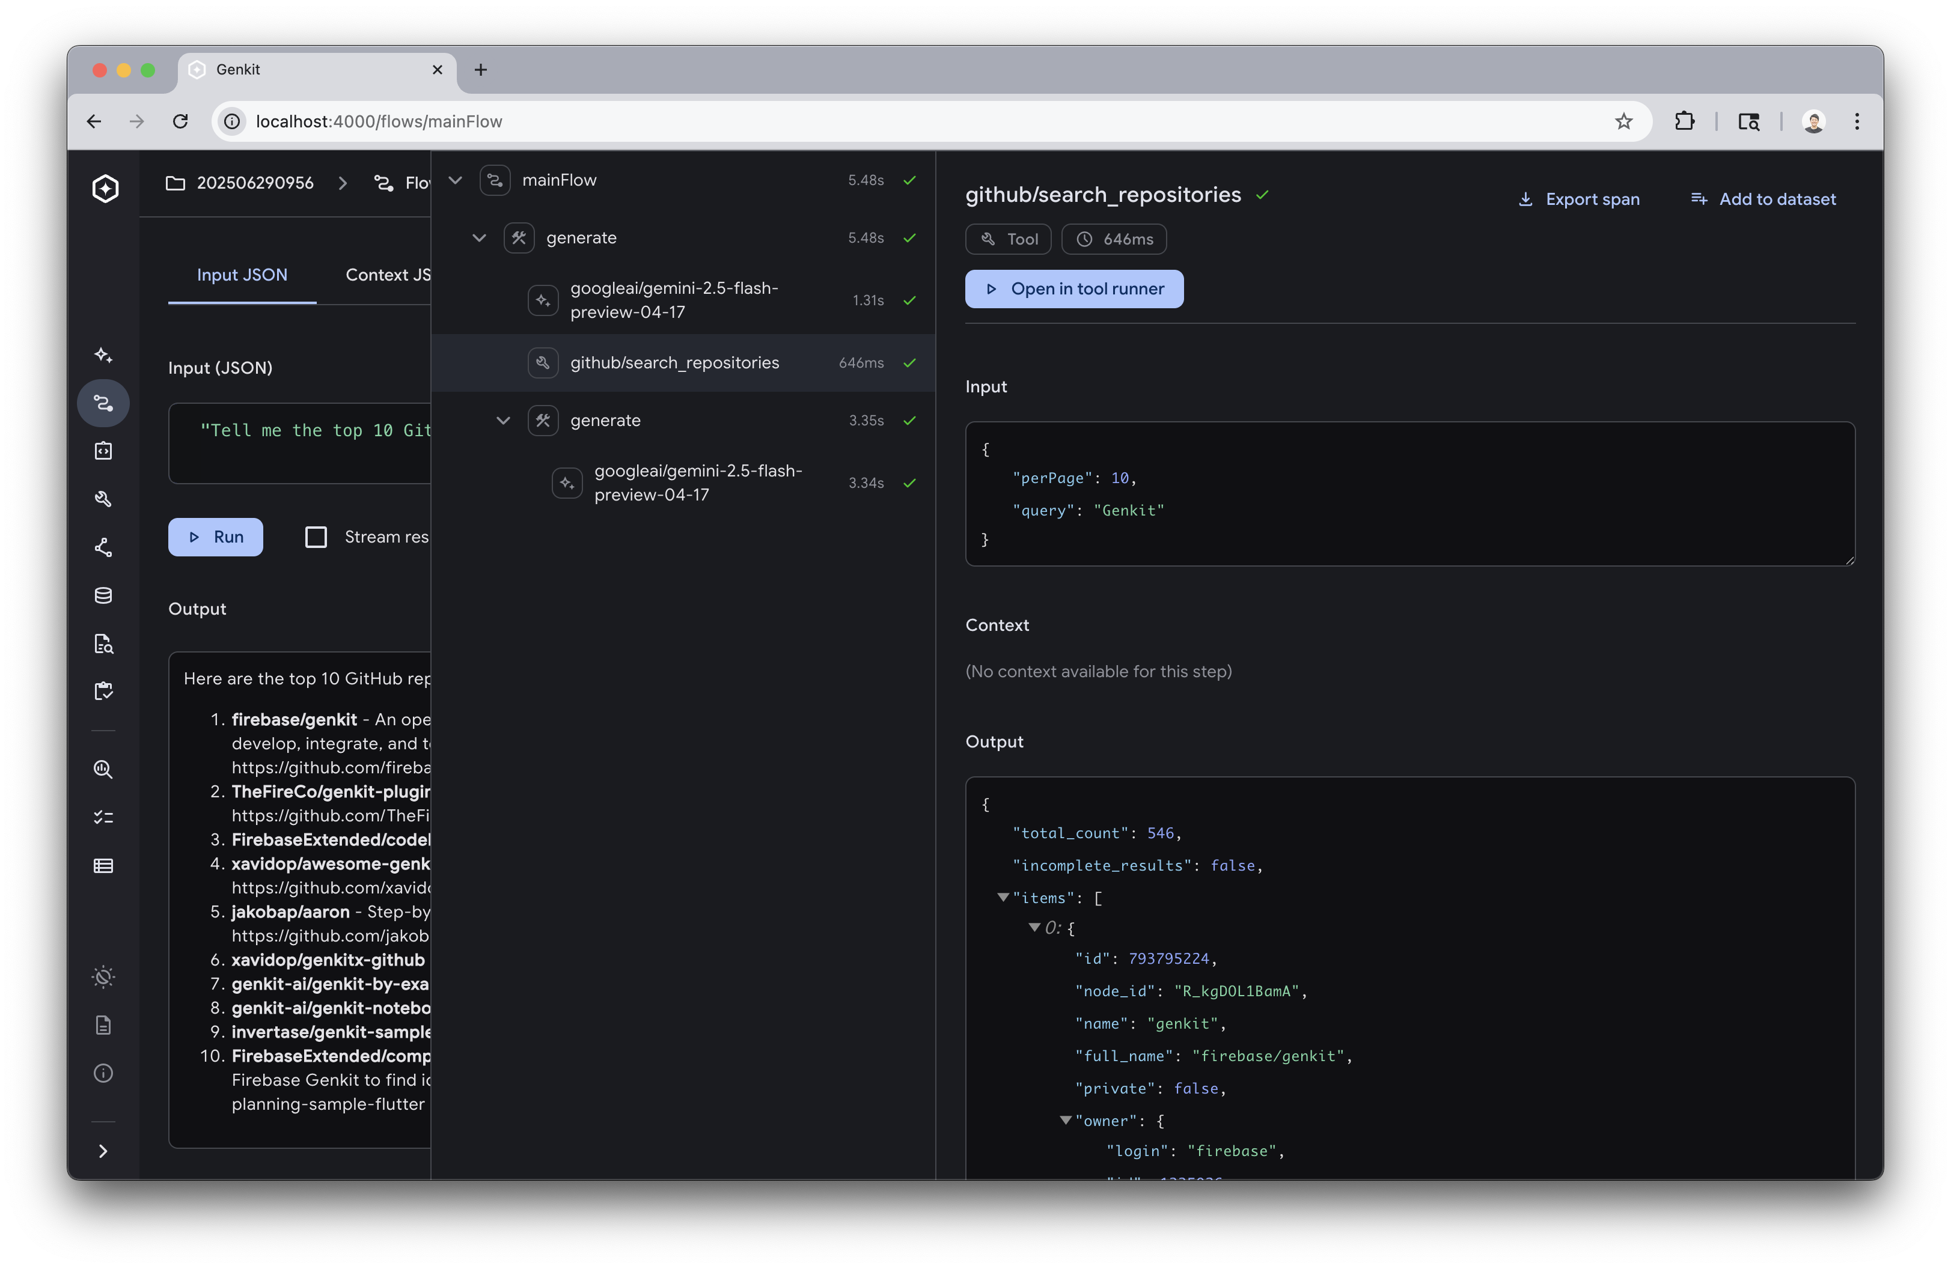This screenshot has width=1951, height=1269.
Task: Open the 202506290956 breadcrumb
Action: 255,183
